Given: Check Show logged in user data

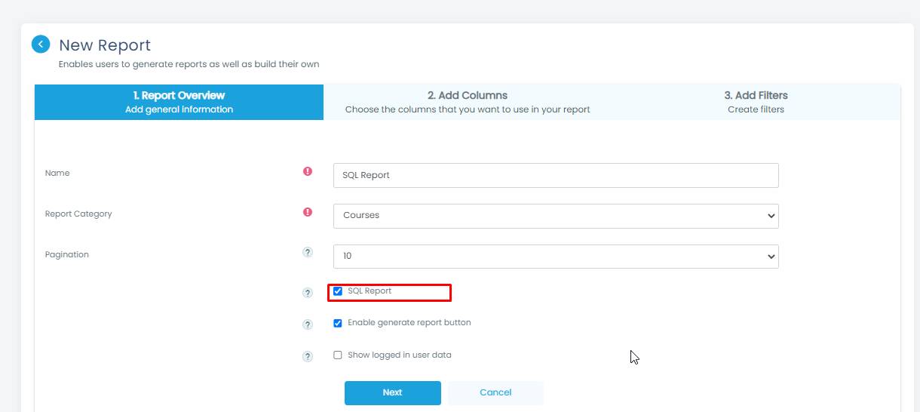Looking at the screenshot, I should pyautogui.click(x=338, y=355).
